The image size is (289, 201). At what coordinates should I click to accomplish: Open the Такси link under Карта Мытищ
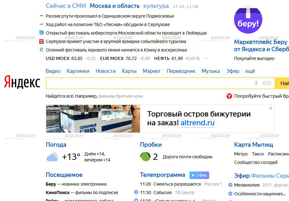[258, 154]
